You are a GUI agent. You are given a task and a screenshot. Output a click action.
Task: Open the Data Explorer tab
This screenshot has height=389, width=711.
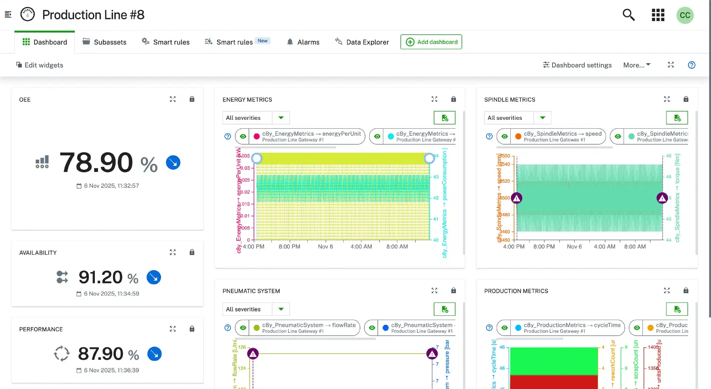362,42
